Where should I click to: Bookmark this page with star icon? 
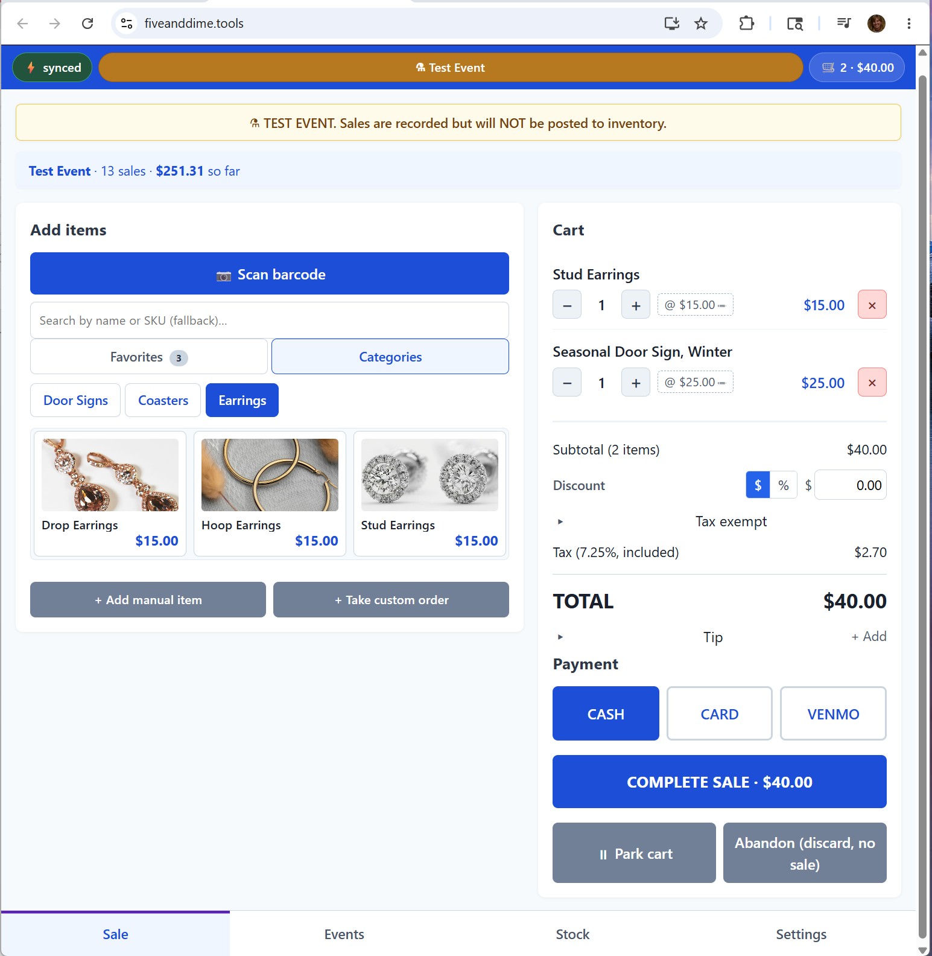(x=701, y=24)
